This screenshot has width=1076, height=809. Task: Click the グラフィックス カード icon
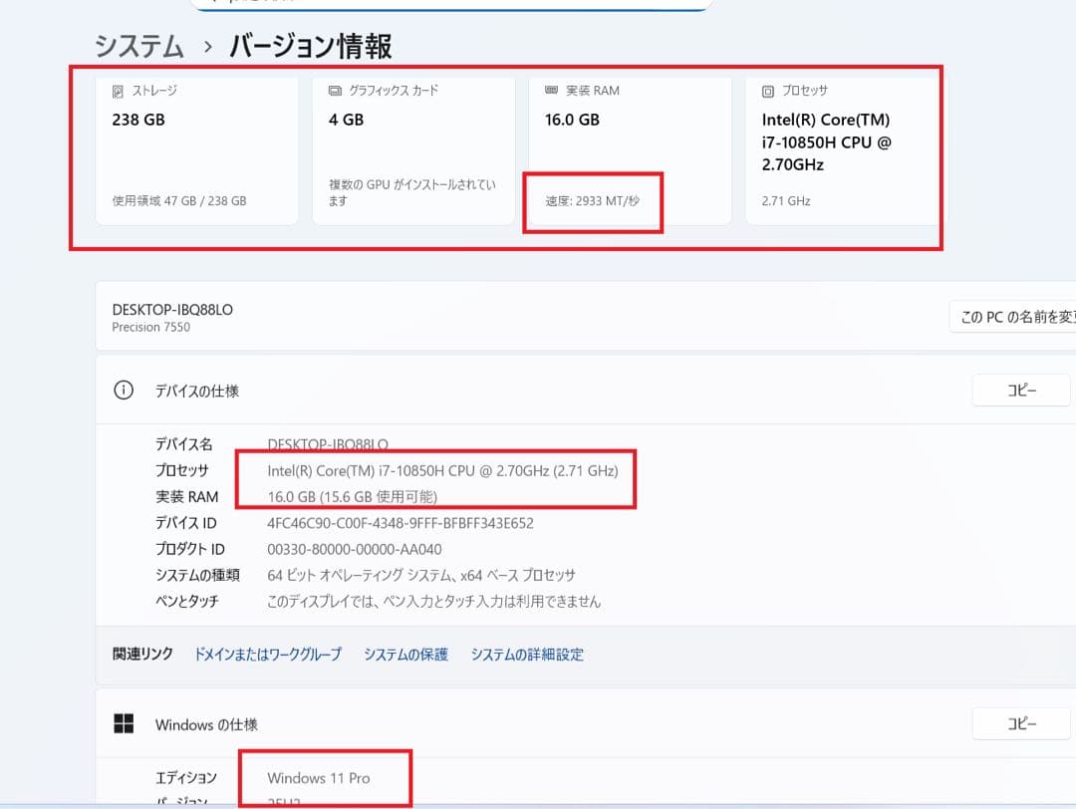click(333, 90)
